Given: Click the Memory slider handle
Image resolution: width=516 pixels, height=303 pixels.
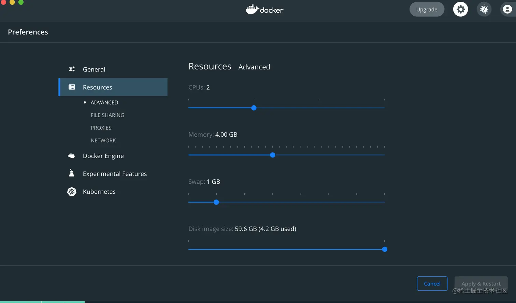Looking at the screenshot, I should click(x=272, y=155).
